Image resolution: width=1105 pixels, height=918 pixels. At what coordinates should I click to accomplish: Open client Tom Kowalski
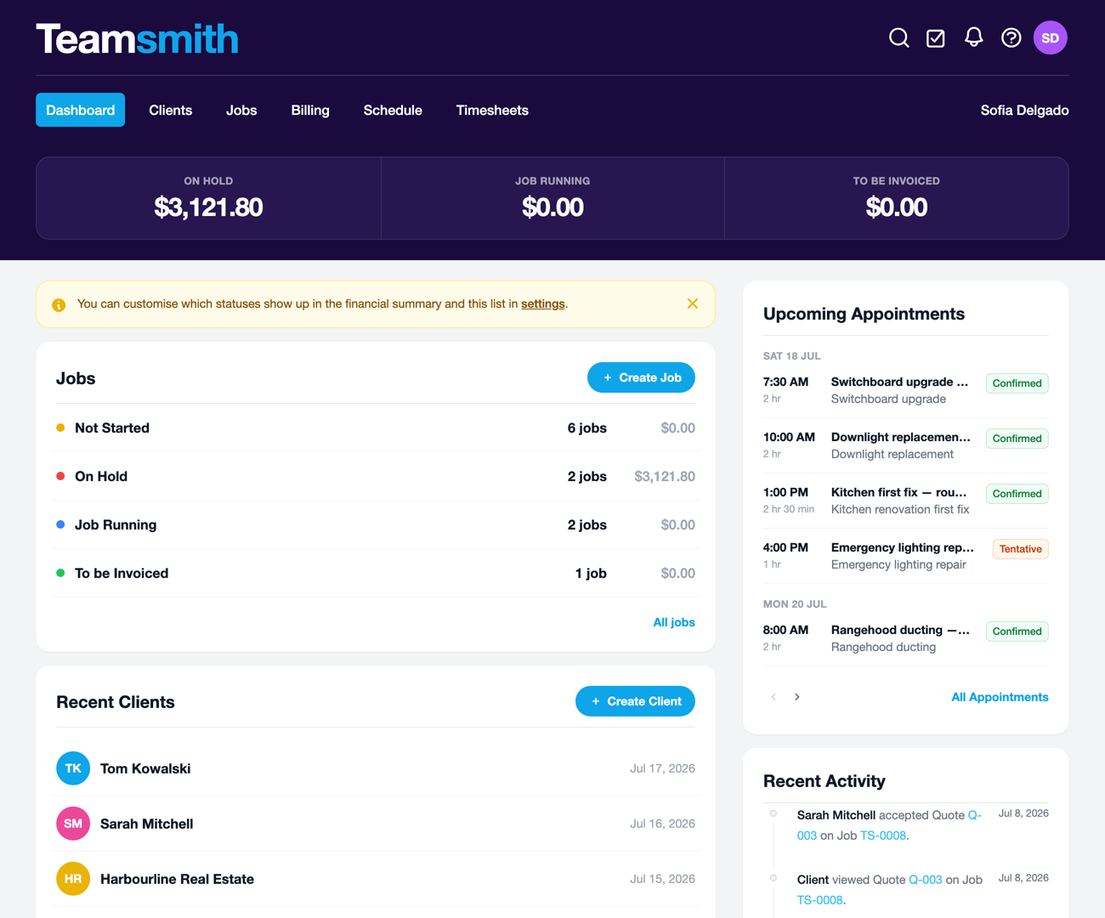[x=145, y=768]
